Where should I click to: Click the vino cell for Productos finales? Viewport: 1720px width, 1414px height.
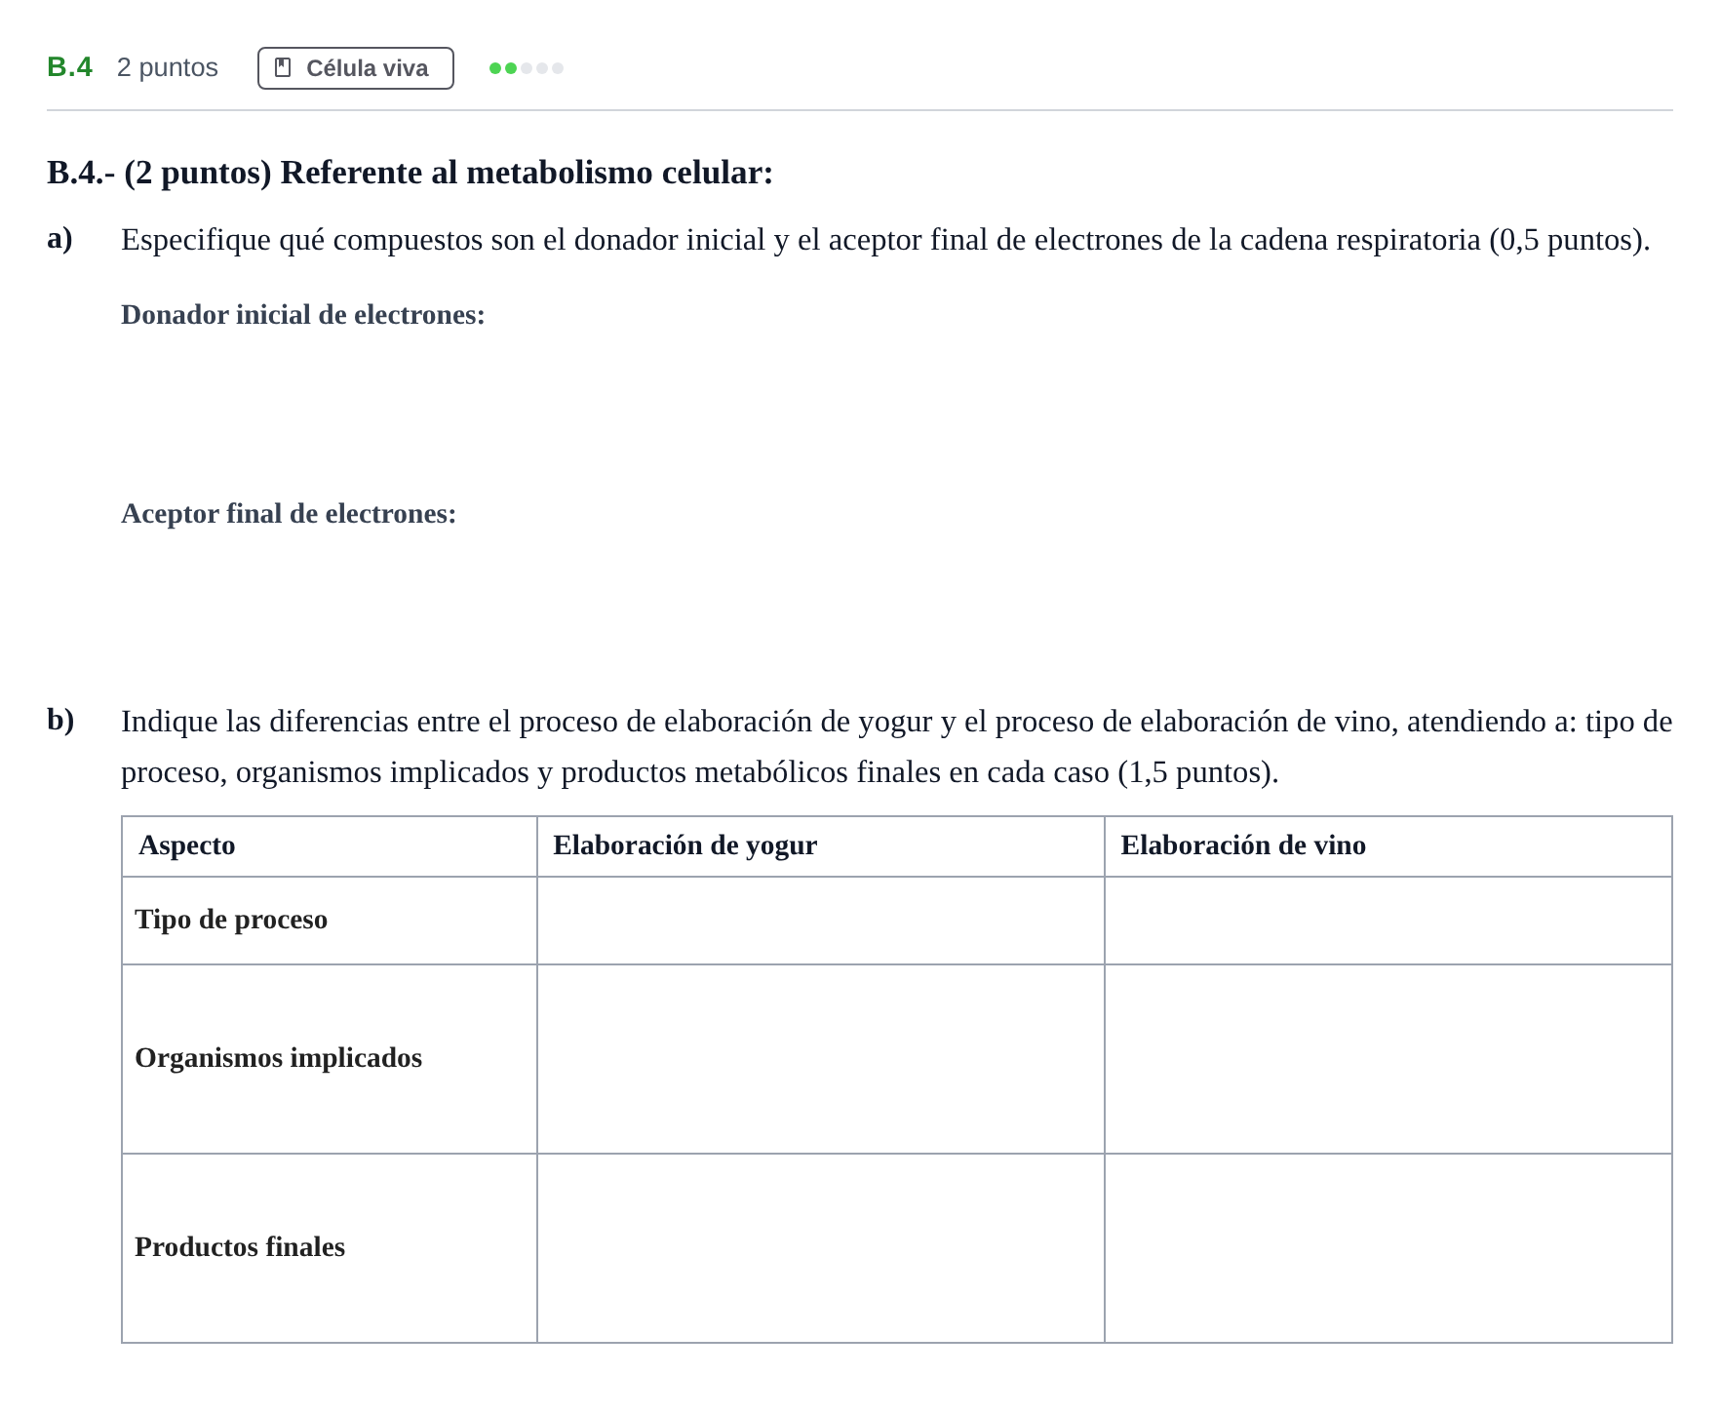1388,1248
